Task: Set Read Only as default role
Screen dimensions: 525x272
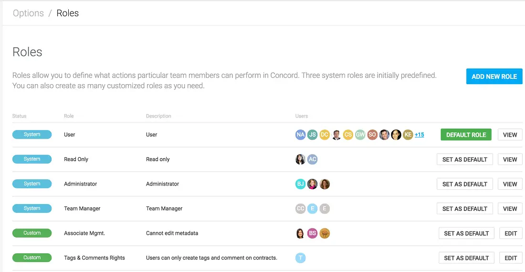Action: 465,159
